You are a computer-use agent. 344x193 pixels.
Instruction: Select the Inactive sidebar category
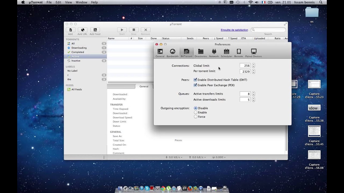coord(85,61)
